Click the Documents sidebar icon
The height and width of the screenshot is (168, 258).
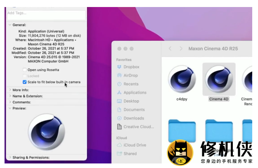119,109
